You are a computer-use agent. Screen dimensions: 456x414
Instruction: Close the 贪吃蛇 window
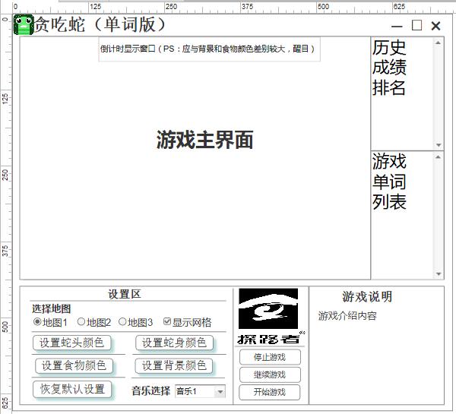[x=435, y=26]
